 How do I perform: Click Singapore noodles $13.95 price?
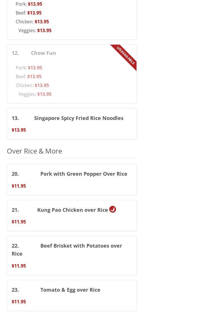click(19, 130)
